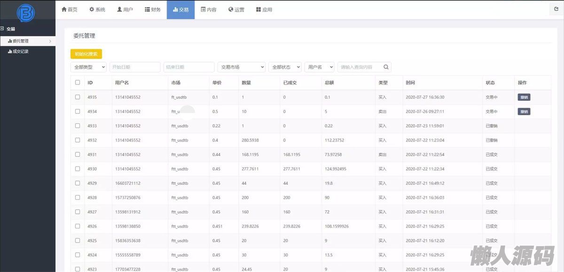The image size is (564, 272).
Task: Check the box for order ID 4935
Action: point(78,97)
